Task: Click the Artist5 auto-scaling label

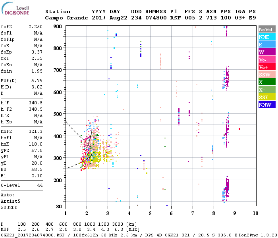Action: click(10, 201)
